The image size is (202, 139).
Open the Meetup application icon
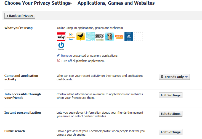click(61, 37)
